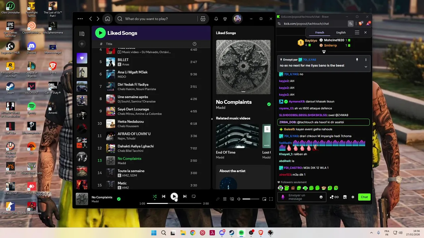Open Windows Start menu on taskbar
Image resolution: width=424 pixels, height=238 pixels.
click(154, 233)
